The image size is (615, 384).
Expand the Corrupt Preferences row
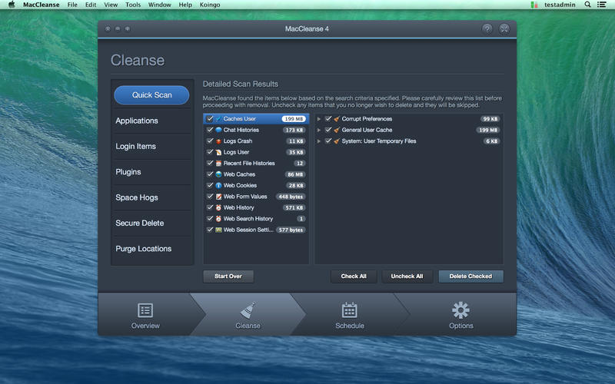319,119
